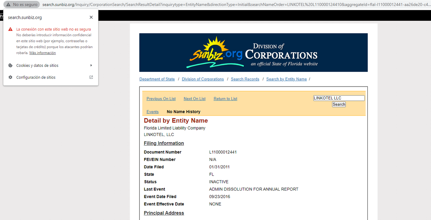Click the INACTIVE status value
This screenshot has width=431, height=220.
[x=219, y=182]
